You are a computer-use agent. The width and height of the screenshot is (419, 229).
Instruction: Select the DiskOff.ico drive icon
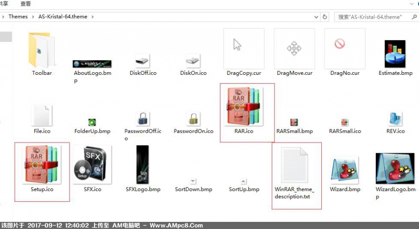[143, 61]
